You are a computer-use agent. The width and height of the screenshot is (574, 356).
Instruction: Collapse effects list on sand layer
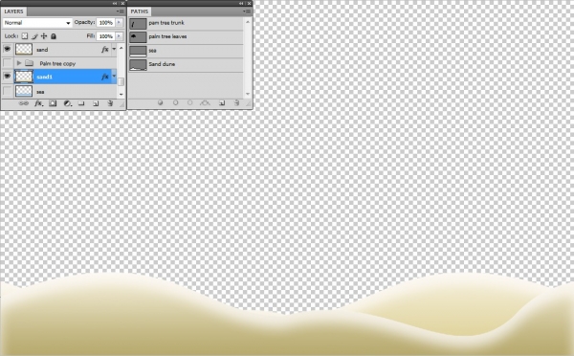[114, 49]
